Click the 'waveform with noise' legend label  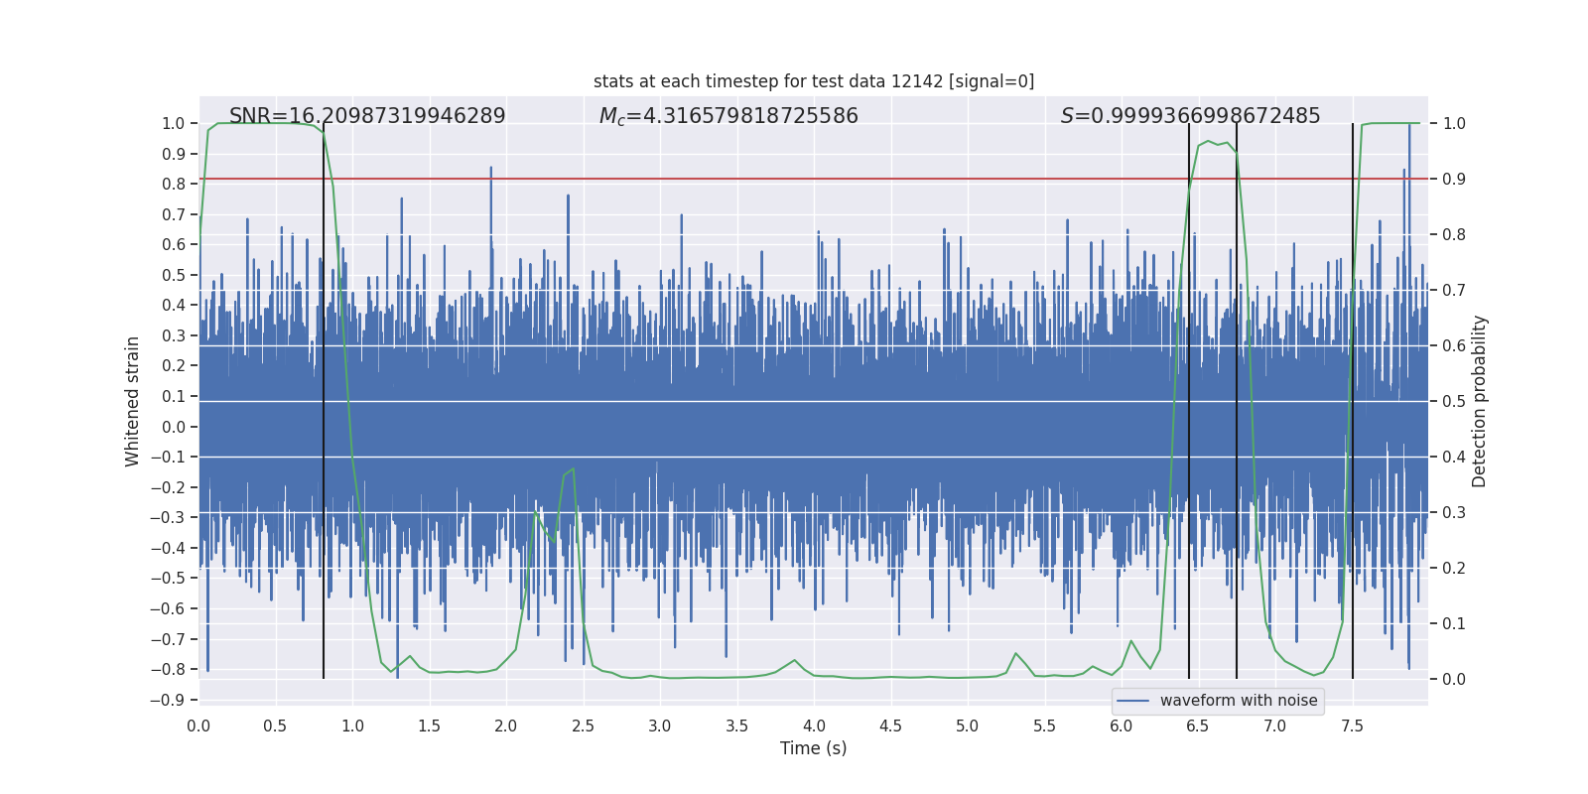coord(1239,701)
